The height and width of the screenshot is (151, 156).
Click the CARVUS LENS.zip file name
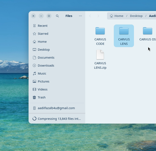click(100, 65)
